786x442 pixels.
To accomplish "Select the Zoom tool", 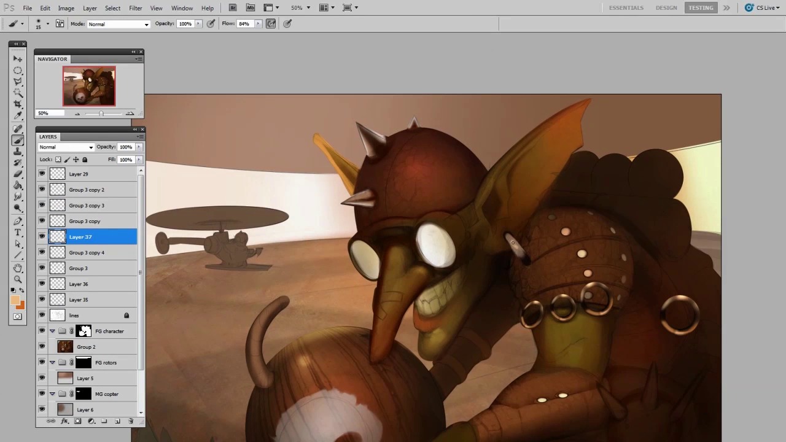I will [x=18, y=280].
